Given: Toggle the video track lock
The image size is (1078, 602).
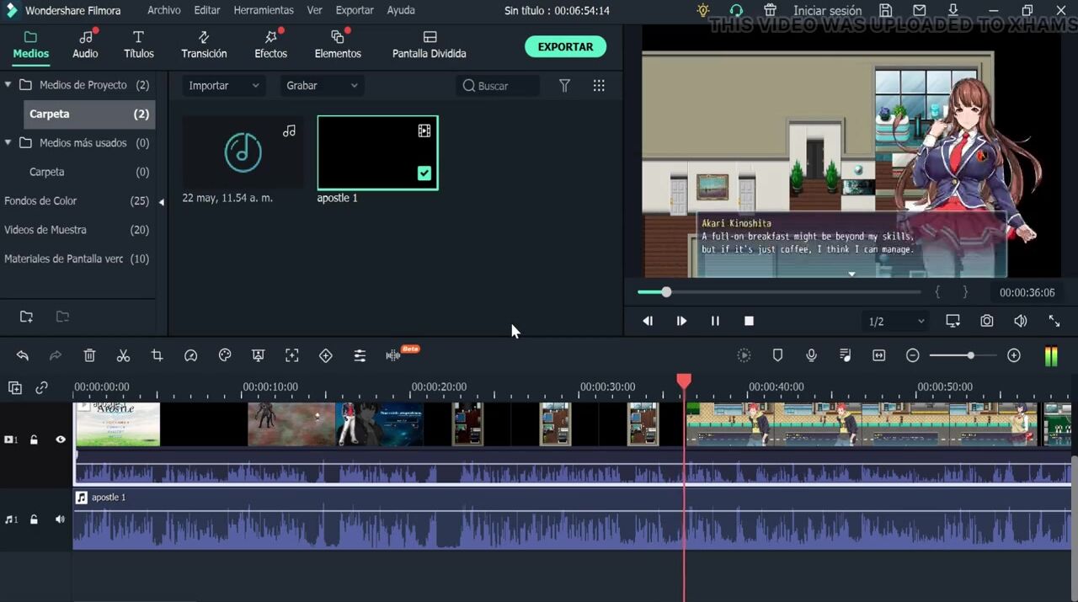Looking at the screenshot, I should click(x=34, y=440).
